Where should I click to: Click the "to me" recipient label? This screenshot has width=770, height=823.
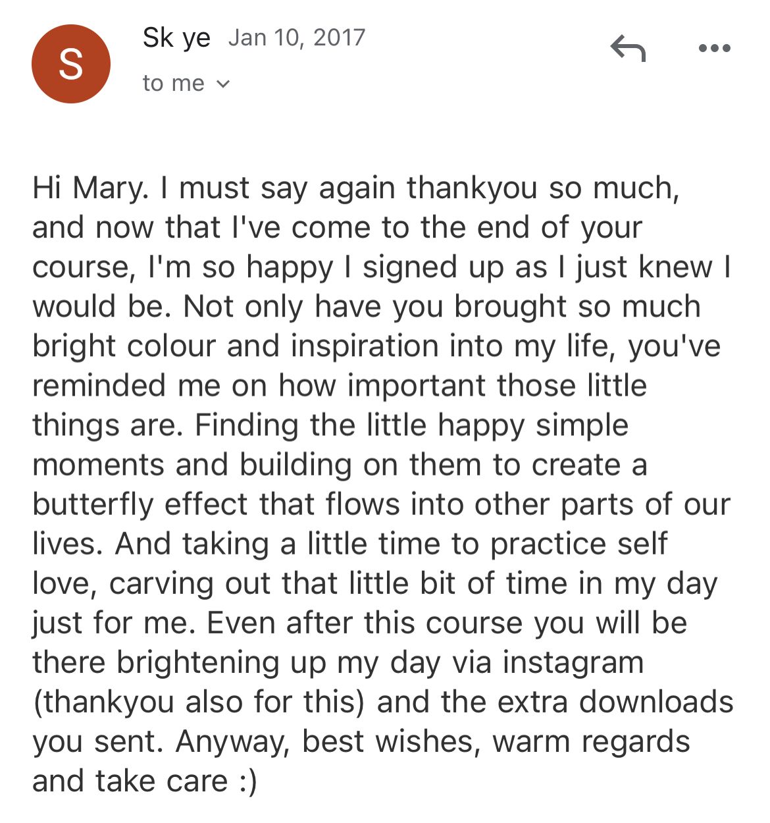click(x=173, y=84)
